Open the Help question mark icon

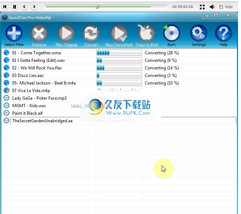pyautogui.click(x=223, y=33)
